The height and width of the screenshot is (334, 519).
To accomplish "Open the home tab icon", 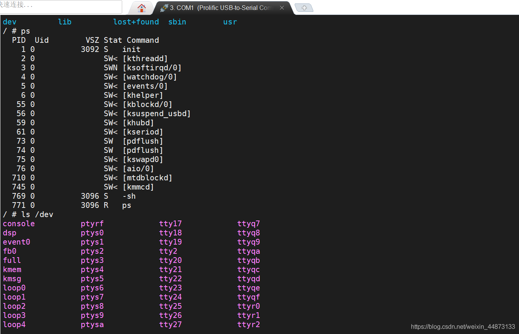I will pyautogui.click(x=142, y=8).
